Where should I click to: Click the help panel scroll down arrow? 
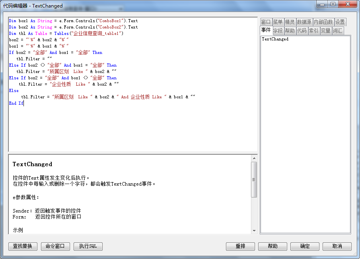[254, 230]
